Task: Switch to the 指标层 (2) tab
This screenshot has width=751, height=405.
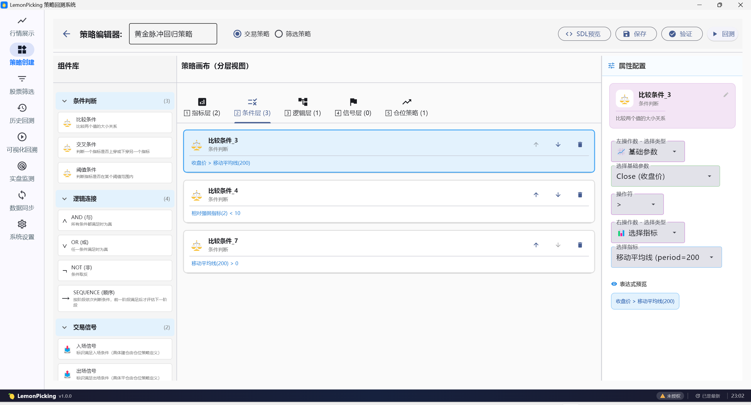Action: 202,107
